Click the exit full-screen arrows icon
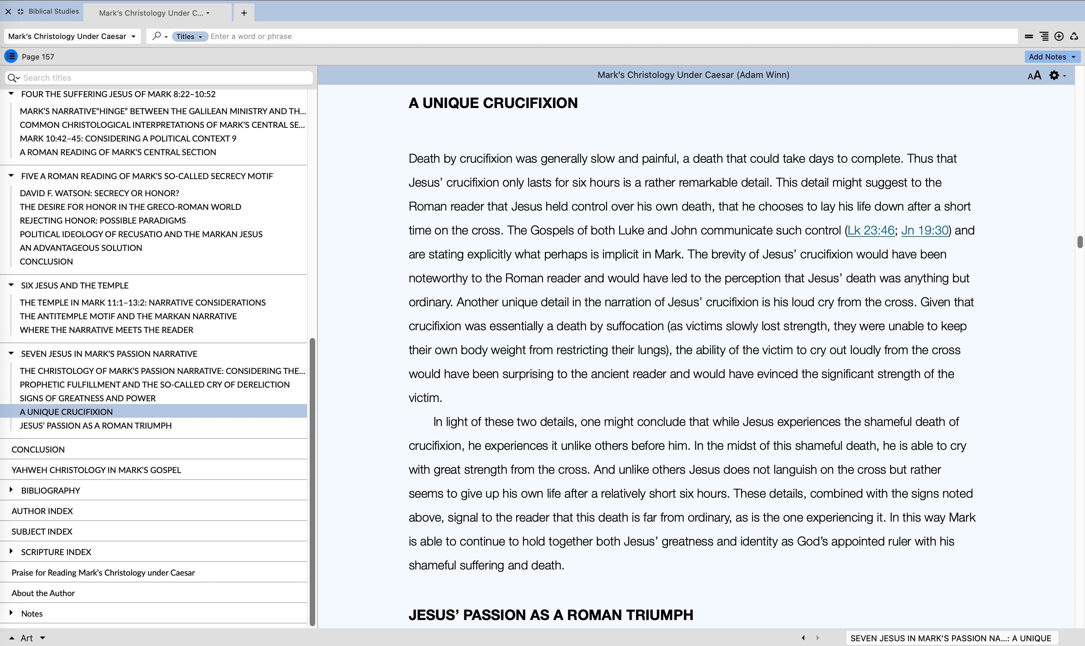1085x646 pixels. (x=21, y=12)
